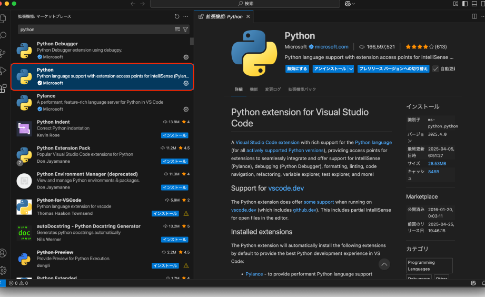485x297 pixels.
Task: Open Accounts icon in activity bar
Action: click(x=4, y=253)
